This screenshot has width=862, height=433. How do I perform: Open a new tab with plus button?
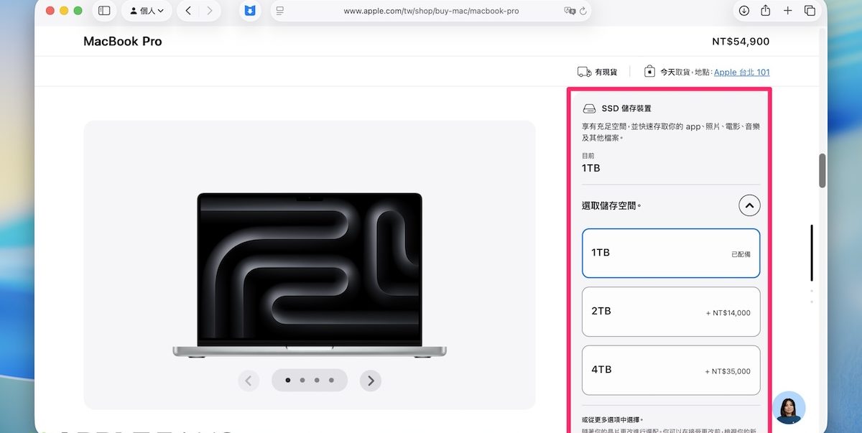[788, 11]
